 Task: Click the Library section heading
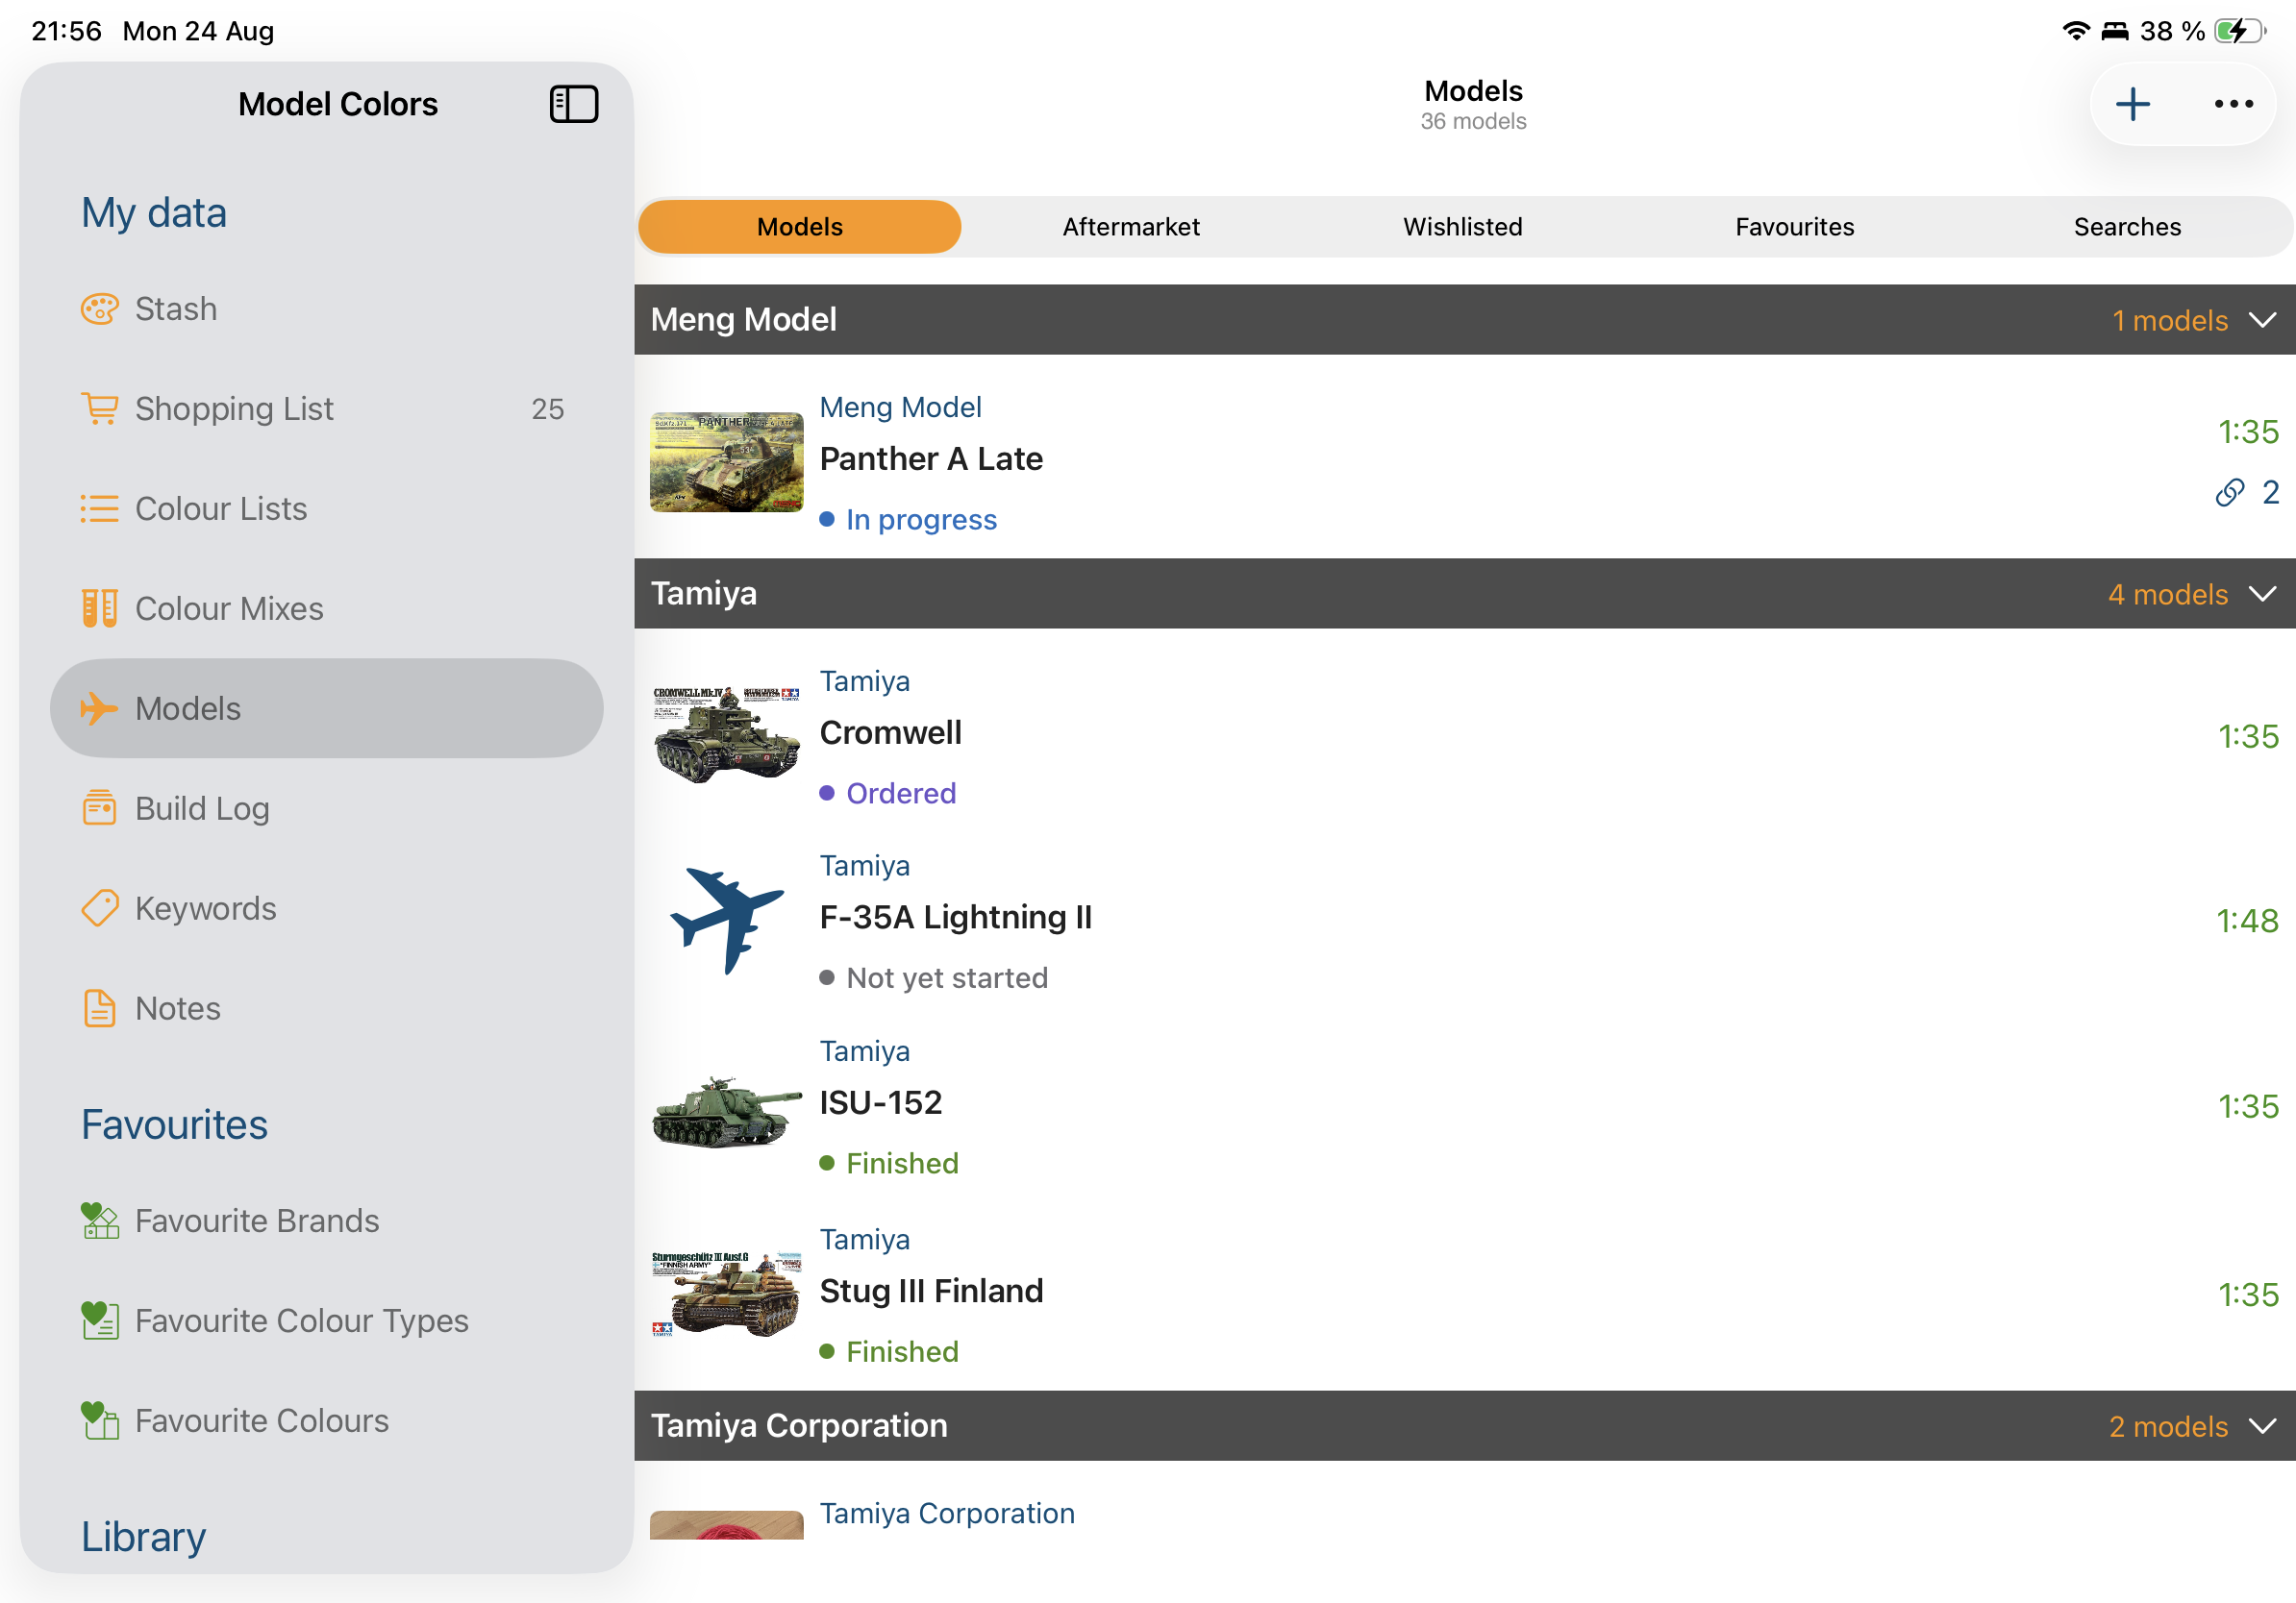143,1536
